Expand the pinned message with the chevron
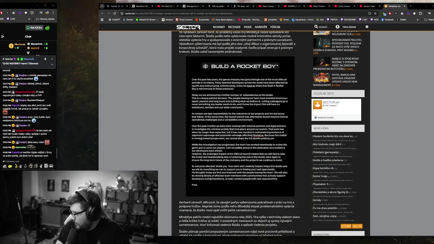The image size is (434, 244). (x=52, y=64)
